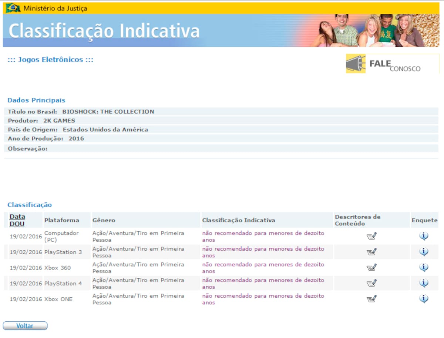Click the Classificação Indicativa column header
Screen dimensions: 444x338
tap(239, 220)
